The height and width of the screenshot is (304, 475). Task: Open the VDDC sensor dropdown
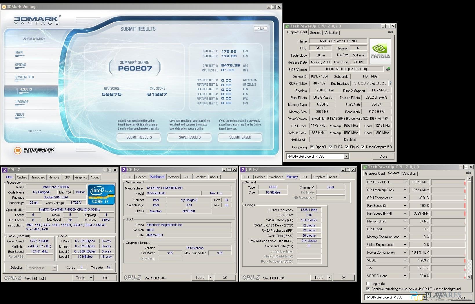point(405,260)
